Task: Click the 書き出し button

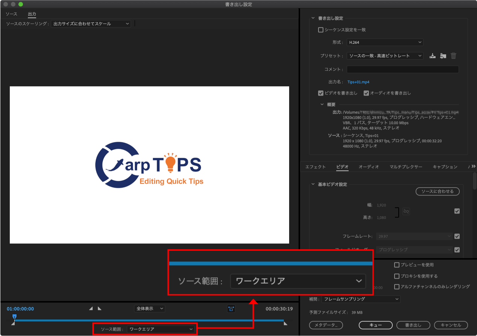Action: (413, 325)
